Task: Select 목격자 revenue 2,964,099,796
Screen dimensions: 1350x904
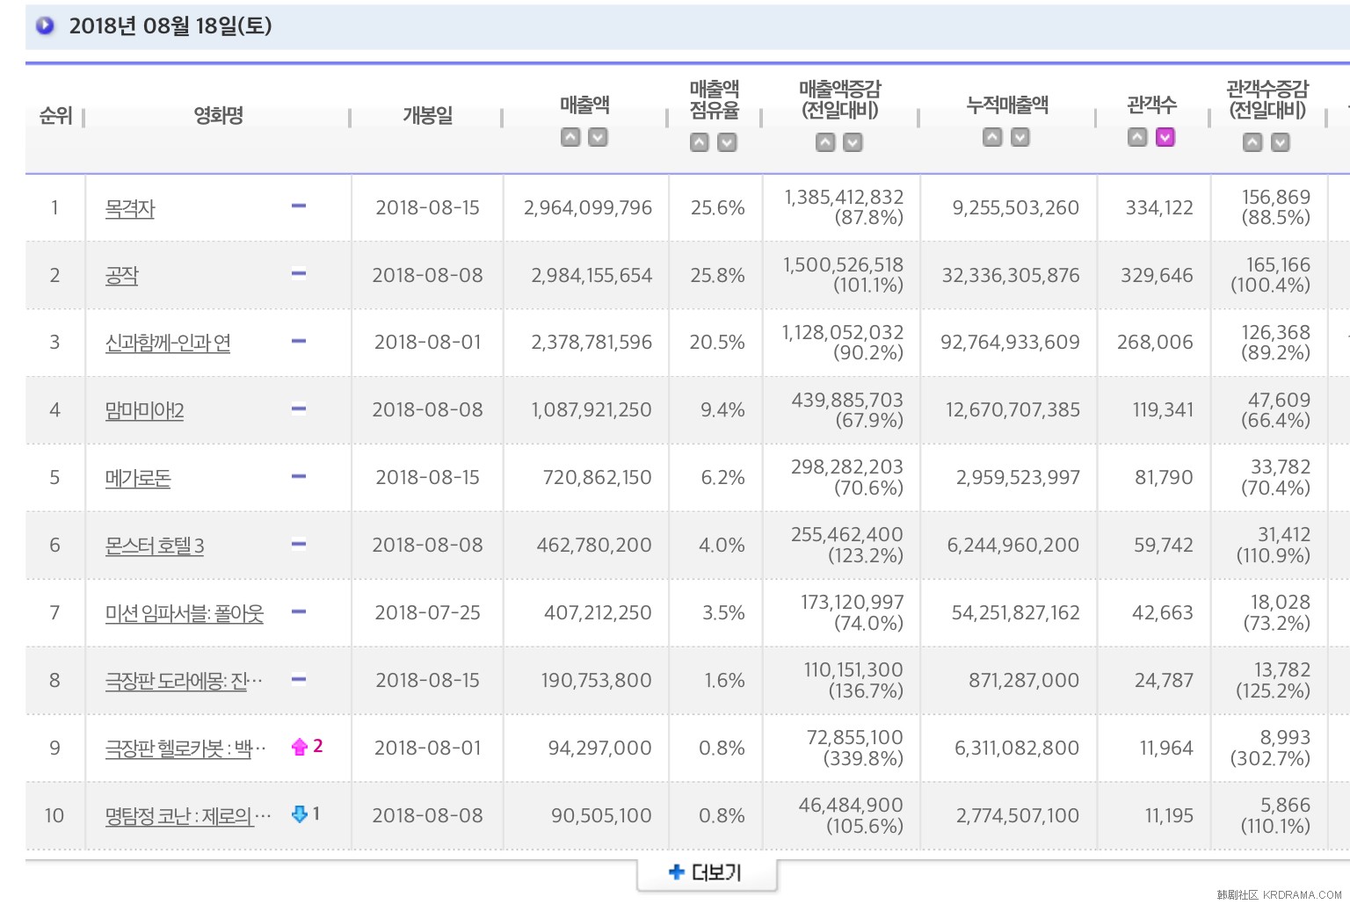Action: (588, 208)
